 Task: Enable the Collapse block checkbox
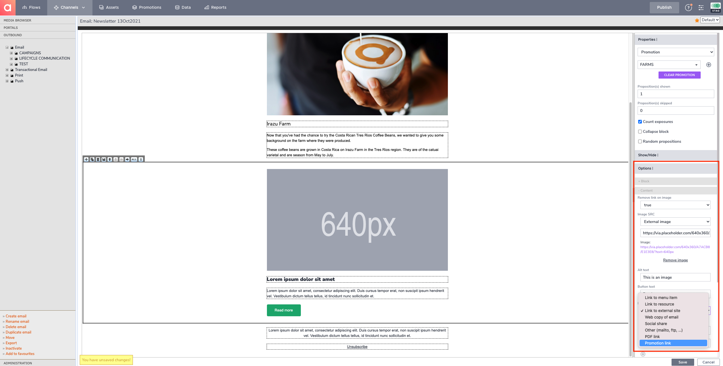click(x=640, y=132)
